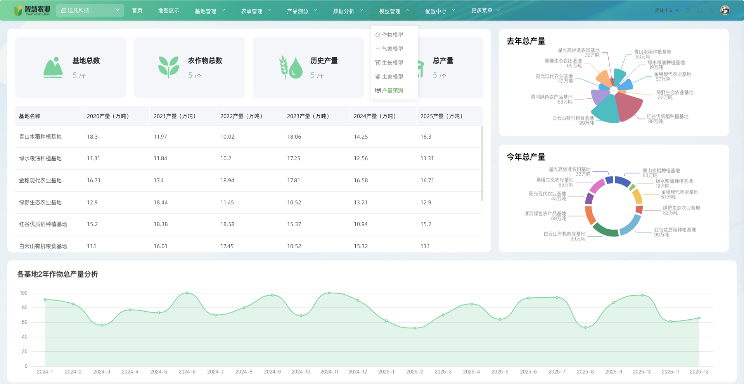
Task: Click the table's vertical scrollbar
Action: 482,163
